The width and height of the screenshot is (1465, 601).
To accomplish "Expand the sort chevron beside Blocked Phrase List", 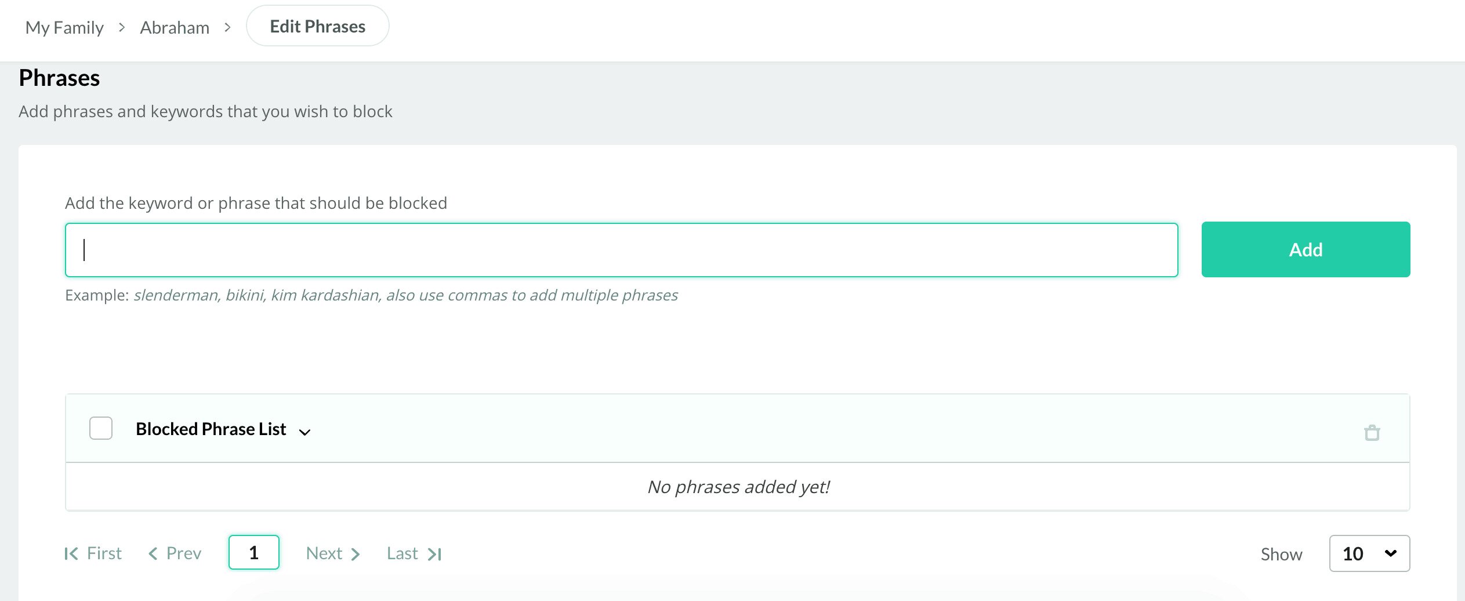I will pyautogui.click(x=304, y=432).
